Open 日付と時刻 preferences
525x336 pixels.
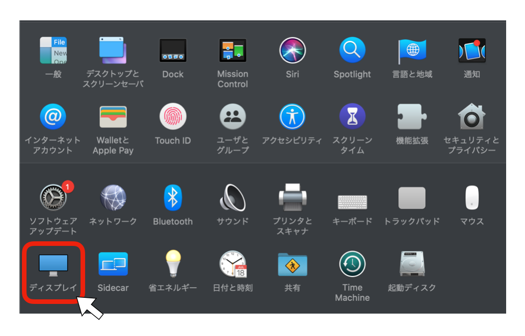pyautogui.click(x=233, y=264)
